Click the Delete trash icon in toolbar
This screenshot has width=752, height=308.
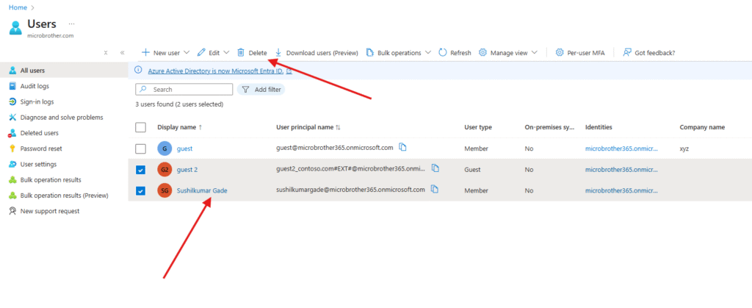coord(241,53)
